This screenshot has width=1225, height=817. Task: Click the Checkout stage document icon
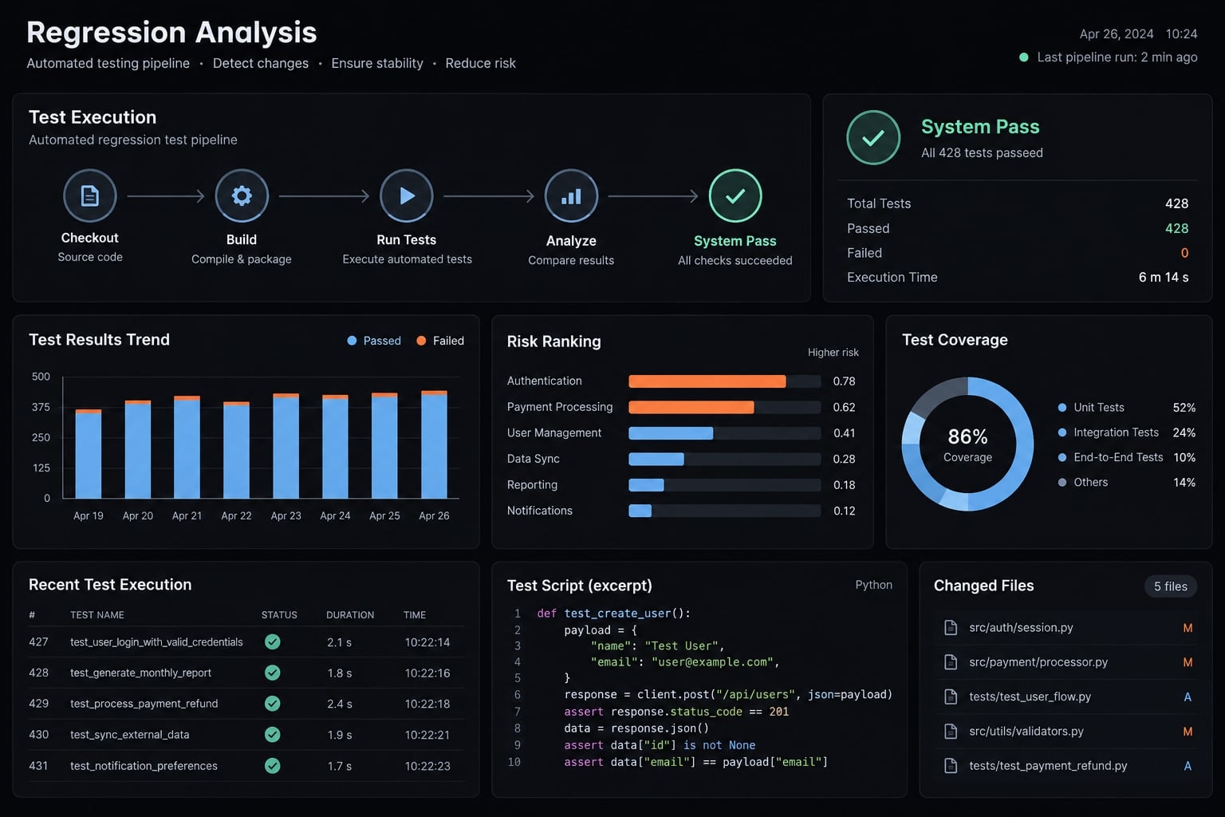[90, 195]
